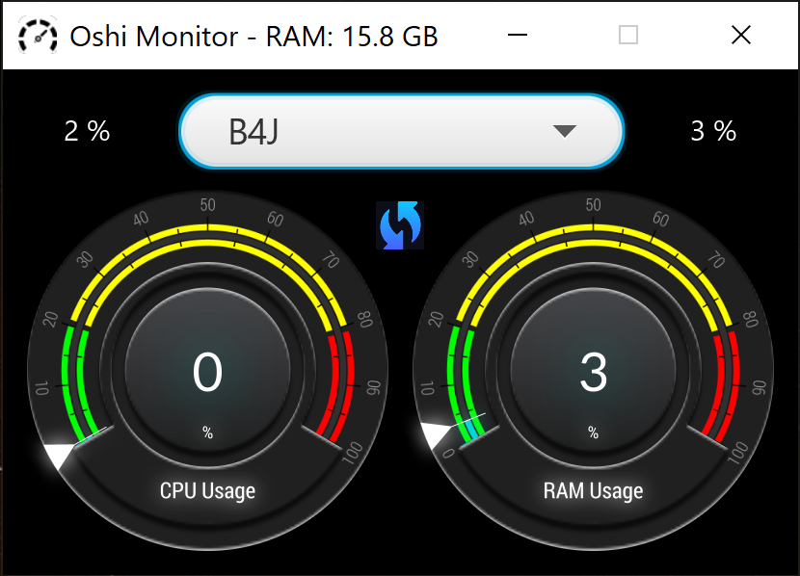Click the 80 mark on CPU gauge
This screenshot has height=576, width=800.
click(x=365, y=320)
